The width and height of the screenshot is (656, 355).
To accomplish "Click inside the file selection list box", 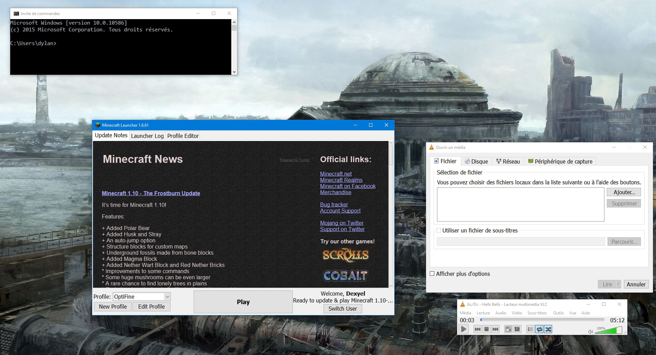I will click(520, 204).
